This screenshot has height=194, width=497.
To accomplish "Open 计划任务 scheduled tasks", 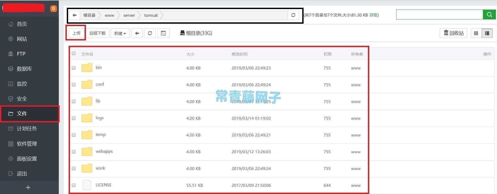I will coord(29,129).
